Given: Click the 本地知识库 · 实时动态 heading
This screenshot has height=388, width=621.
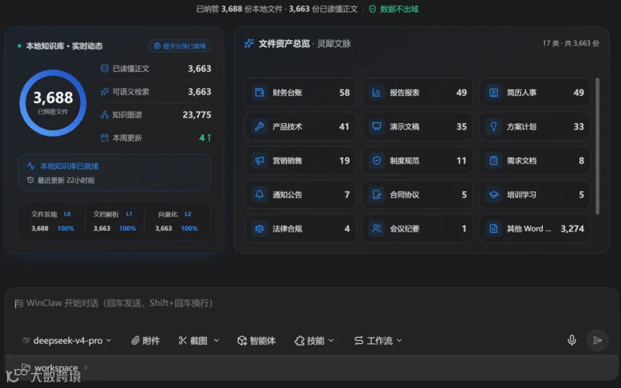Looking at the screenshot, I should tap(64, 46).
